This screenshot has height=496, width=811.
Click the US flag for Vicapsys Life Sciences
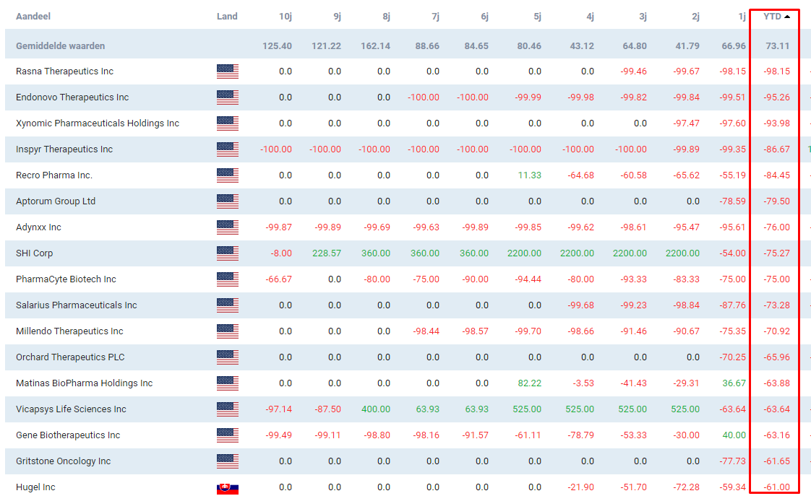(228, 409)
